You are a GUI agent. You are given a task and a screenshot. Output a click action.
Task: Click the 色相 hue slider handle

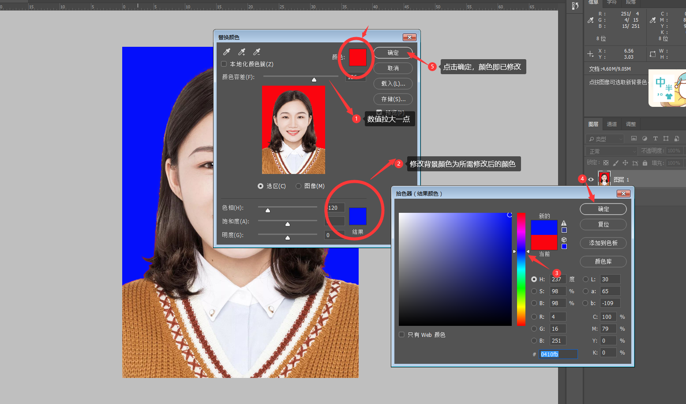tap(268, 210)
